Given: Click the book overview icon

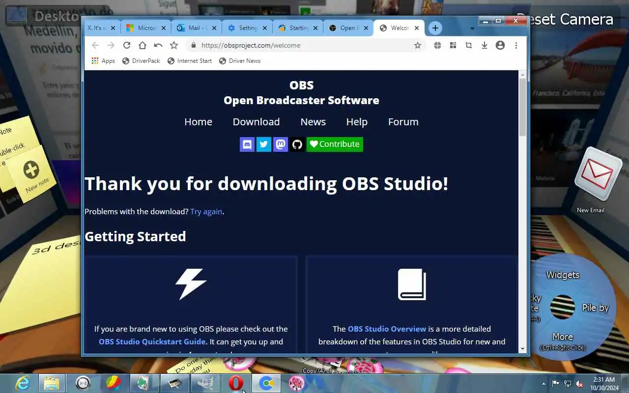Looking at the screenshot, I should coord(412,284).
